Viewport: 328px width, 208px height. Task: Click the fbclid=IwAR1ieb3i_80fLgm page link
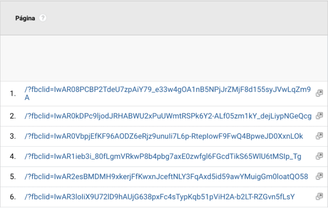(x=163, y=157)
